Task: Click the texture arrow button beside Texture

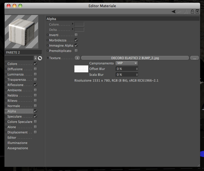Action: (77, 58)
